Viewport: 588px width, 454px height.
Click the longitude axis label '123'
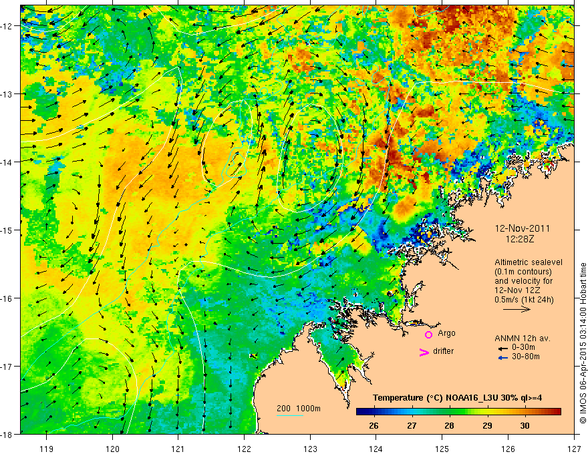pos(310,449)
